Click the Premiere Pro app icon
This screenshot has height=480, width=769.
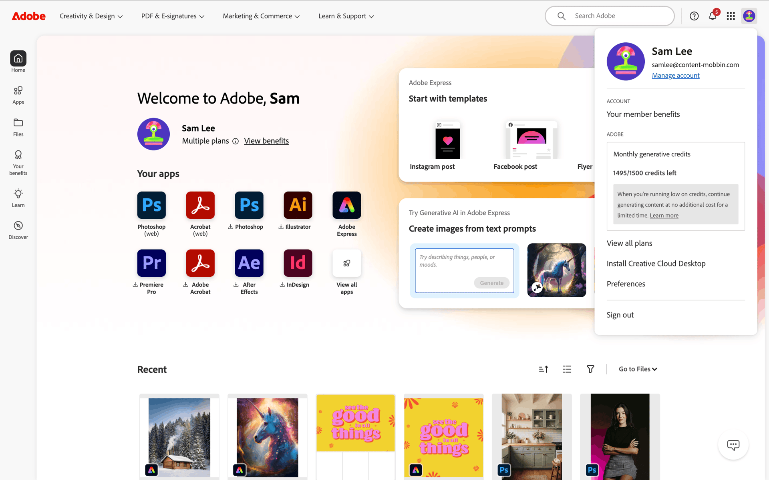point(151,263)
